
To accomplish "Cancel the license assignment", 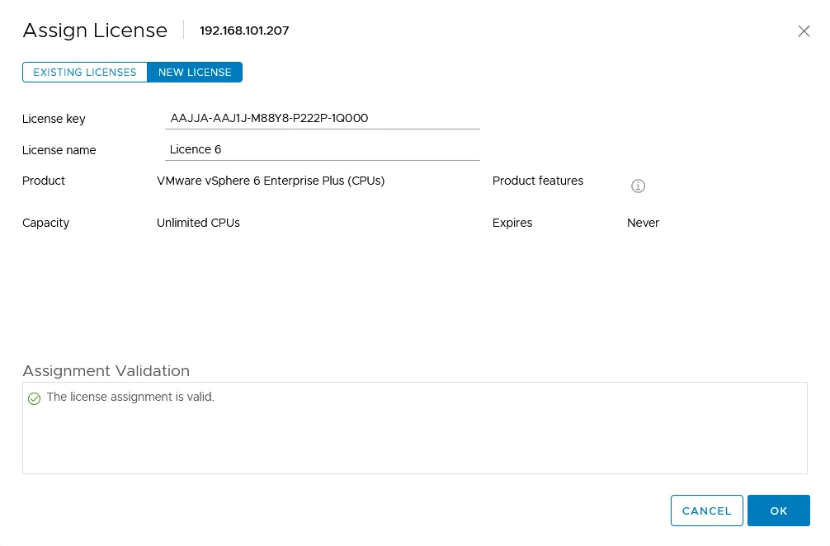I will (706, 511).
